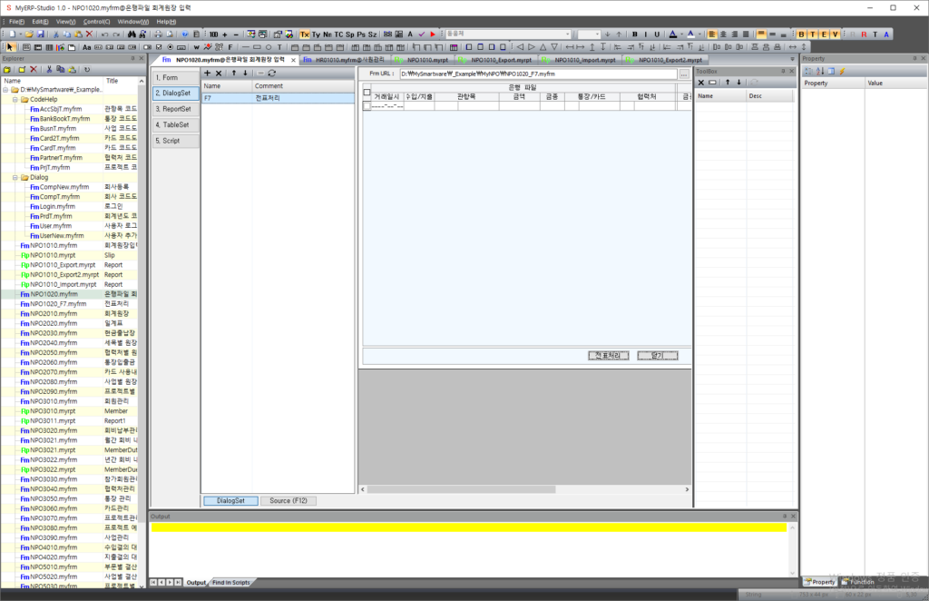The height and width of the screenshot is (601, 929).
Task: Move dialog set row down
Action: 245,73
